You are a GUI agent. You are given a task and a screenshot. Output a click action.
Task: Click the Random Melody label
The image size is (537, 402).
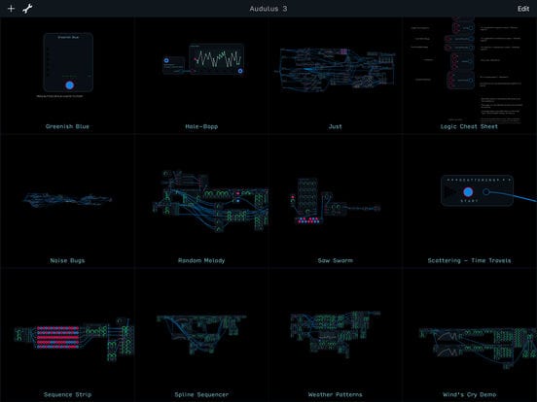coord(201,260)
